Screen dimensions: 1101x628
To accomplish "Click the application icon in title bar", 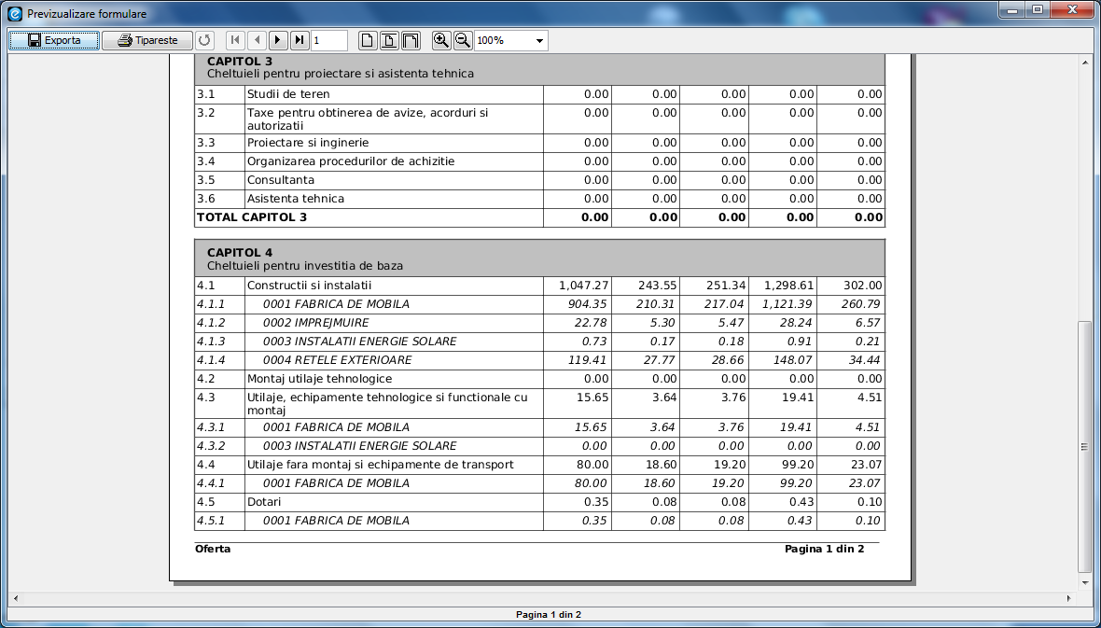I will click(x=14, y=13).
